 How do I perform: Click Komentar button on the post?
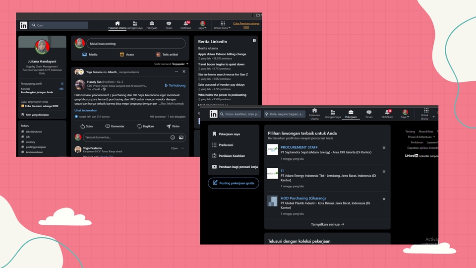click(115, 126)
